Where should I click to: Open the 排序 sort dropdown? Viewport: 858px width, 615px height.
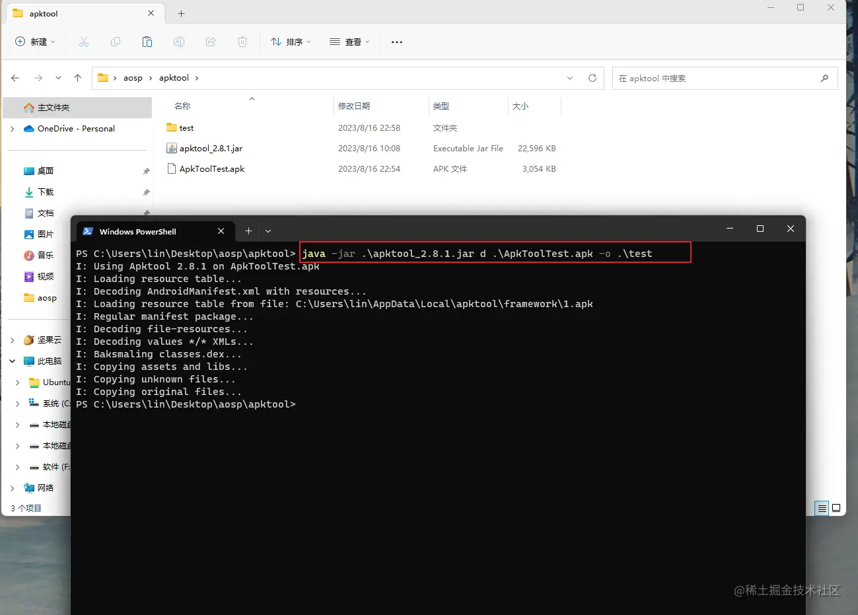(x=291, y=42)
